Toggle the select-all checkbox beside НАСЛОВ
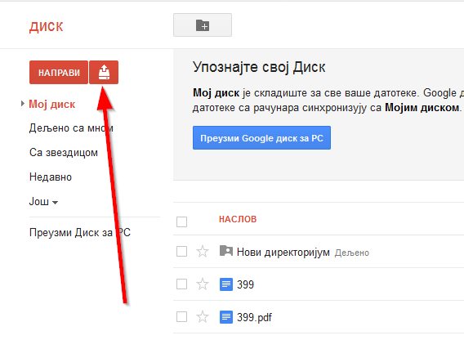Screen dimensions: 464x340 (x=181, y=221)
